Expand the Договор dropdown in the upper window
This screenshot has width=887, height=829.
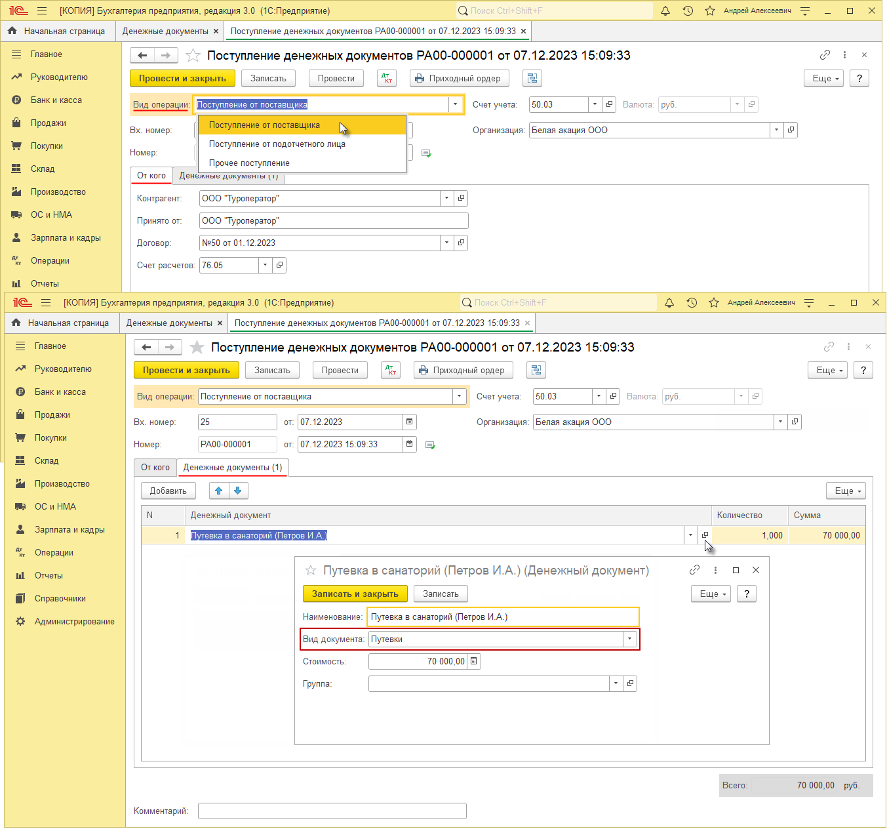[446, 243]
